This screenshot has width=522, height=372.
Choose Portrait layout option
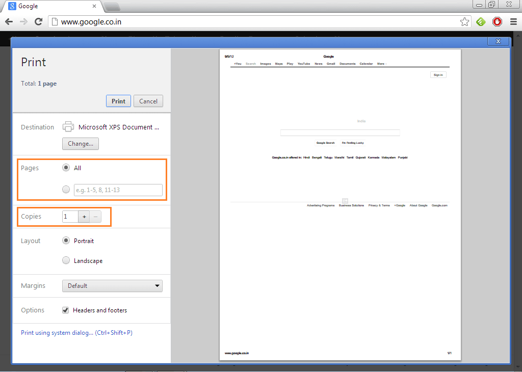(66, 241)
